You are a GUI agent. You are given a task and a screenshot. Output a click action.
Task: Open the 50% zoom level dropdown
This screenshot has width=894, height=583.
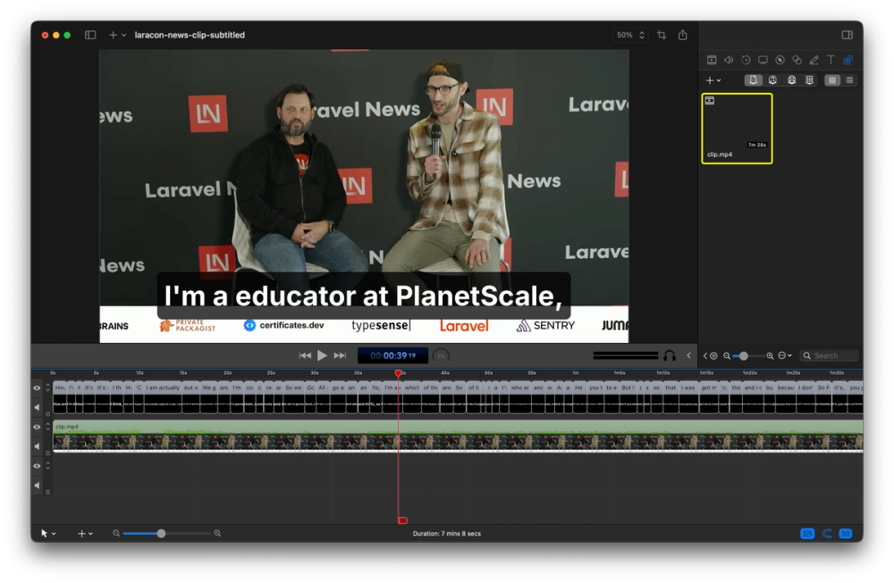click(629, 35)
